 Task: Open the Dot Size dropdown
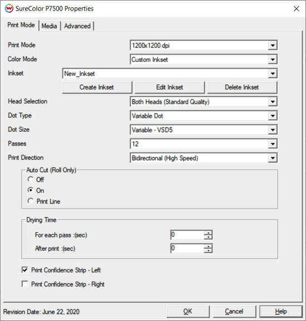coord(273,130)
